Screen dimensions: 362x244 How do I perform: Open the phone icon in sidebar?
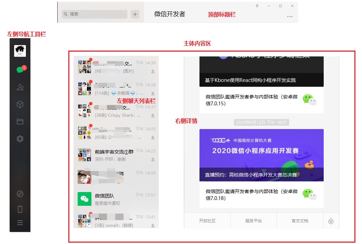(x=20, y=209)
